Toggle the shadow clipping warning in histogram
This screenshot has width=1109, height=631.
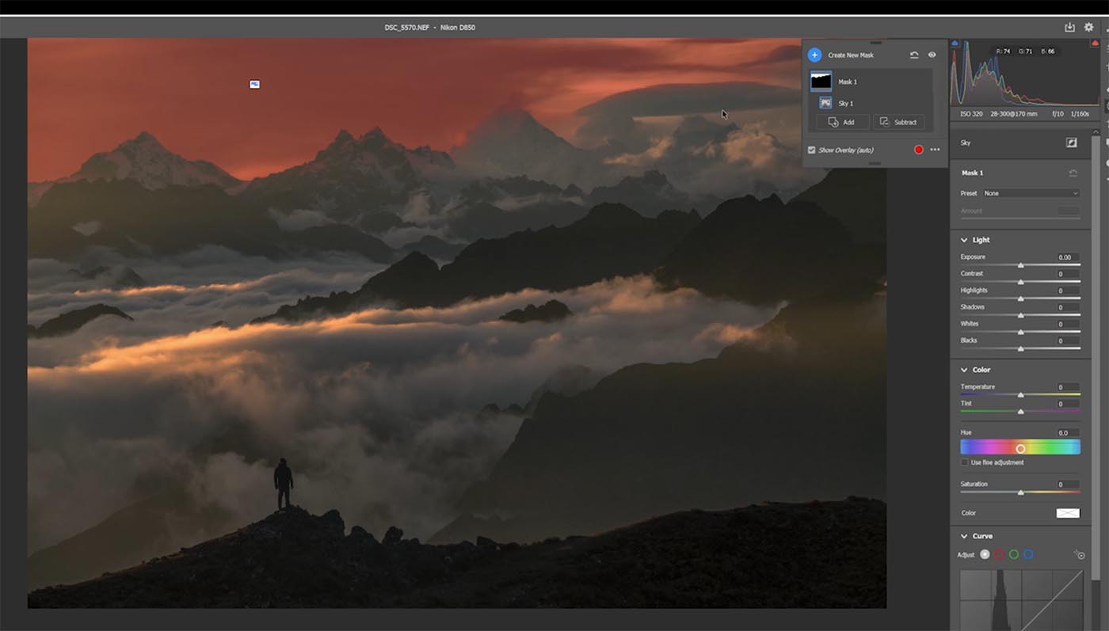(x=955, y=44)
